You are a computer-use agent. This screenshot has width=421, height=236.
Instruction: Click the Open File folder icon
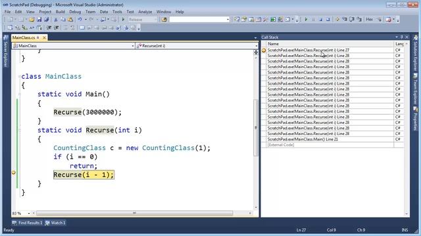coord(32,20)
